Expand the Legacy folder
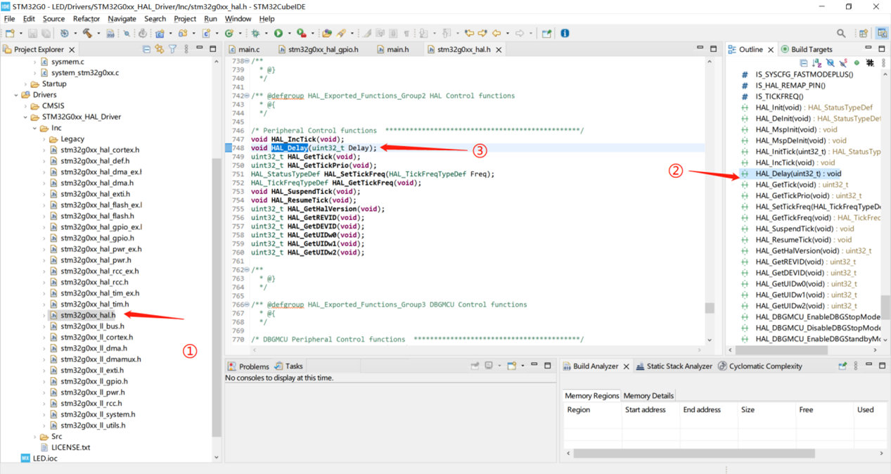Viewport: 891px width, 474px height. click(x=44, y=139)
